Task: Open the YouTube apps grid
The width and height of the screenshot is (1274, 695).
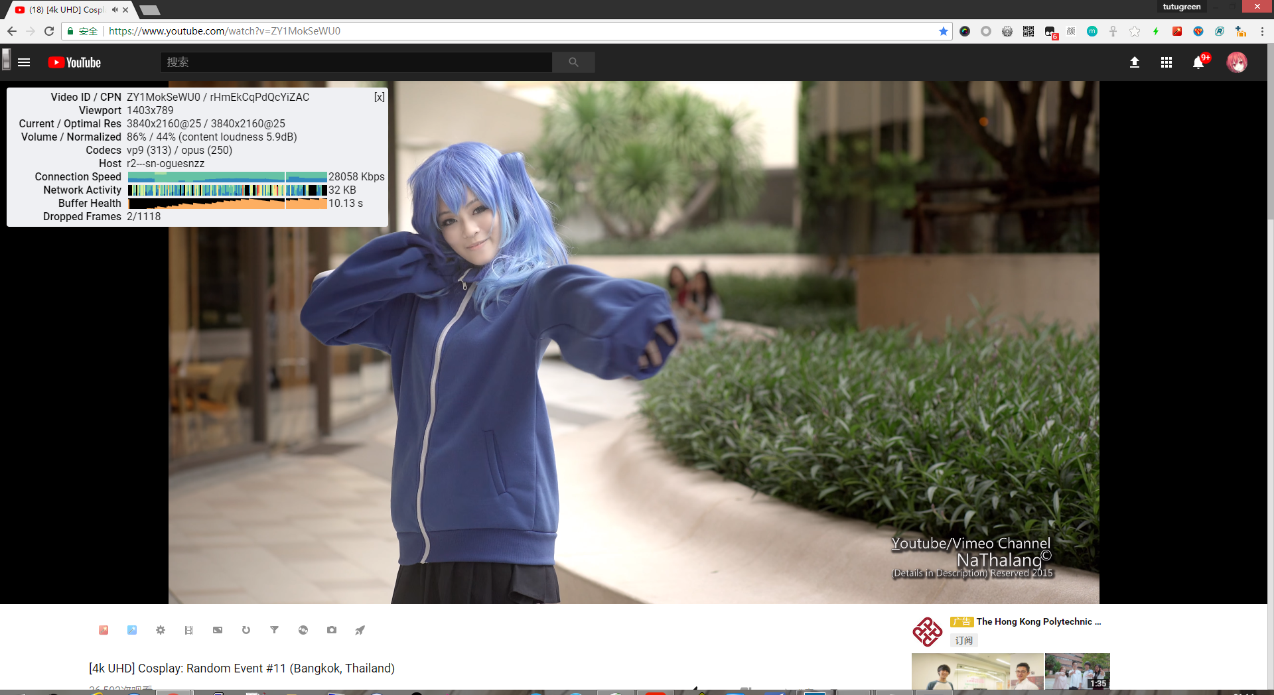Action: (x=1167, y=62)
